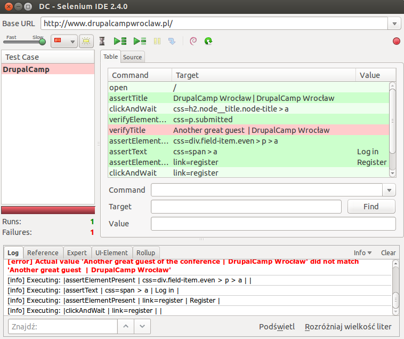The image size is (404, 339).
Task: Open dropdown arrow next to breakpoint button
Action: coord(72,42)
